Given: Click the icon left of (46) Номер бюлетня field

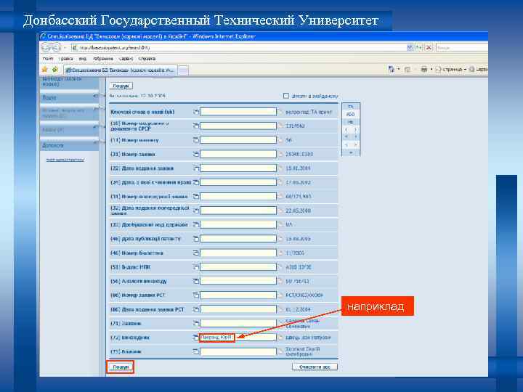Looking at the screenshot, I should (196, 253).
